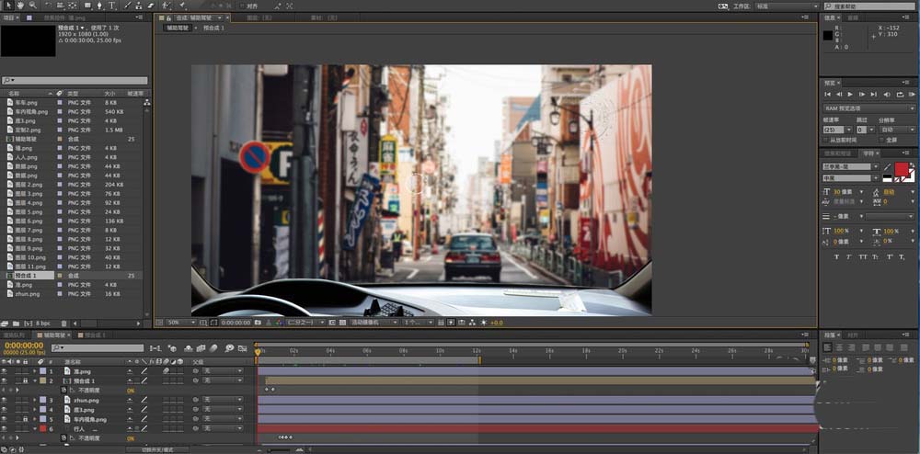Open the 工作区 workspace dropdown
920x454 pixels.
tap(787, 6)
